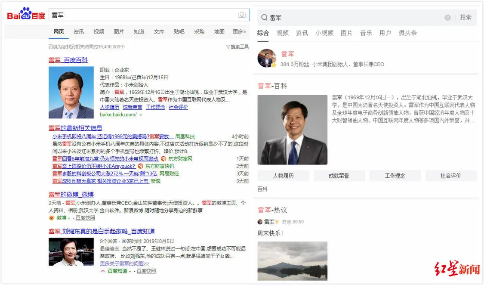Click 更多关于雷军的问题 link
Image resolution: width=484 pixels, height=285 pixels.
pyautogui.click(x=124, y=263)
